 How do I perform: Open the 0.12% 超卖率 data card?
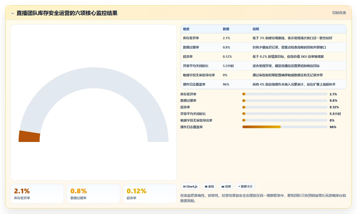click(150, 194)
